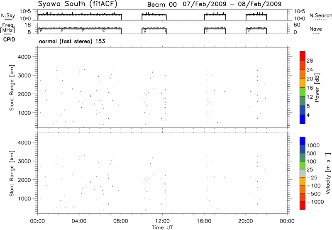Click the '4' tick label on power bar
Viewport: 332px width, 230px height.
click(308, 115)
